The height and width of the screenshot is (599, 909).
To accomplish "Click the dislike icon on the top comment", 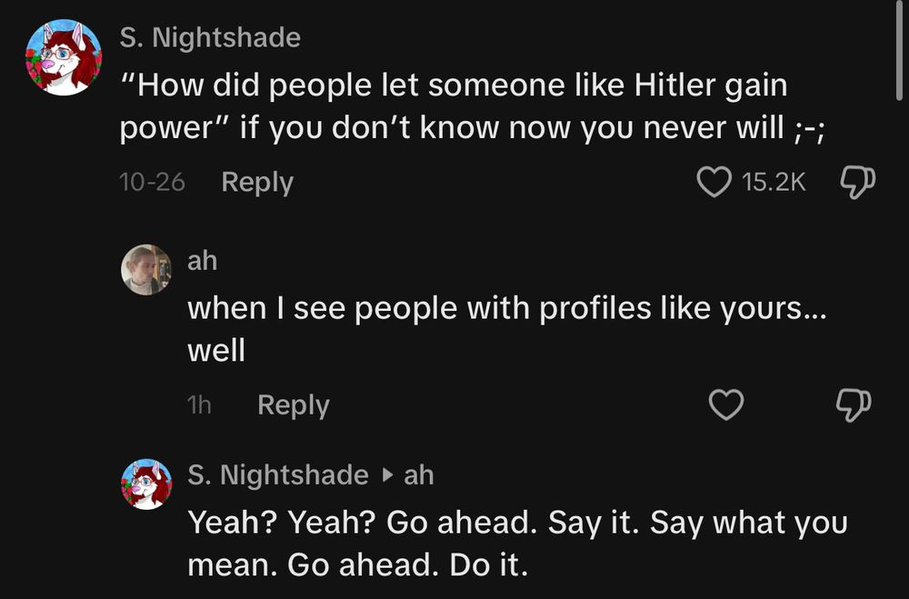I will click(x=859, y=181).
